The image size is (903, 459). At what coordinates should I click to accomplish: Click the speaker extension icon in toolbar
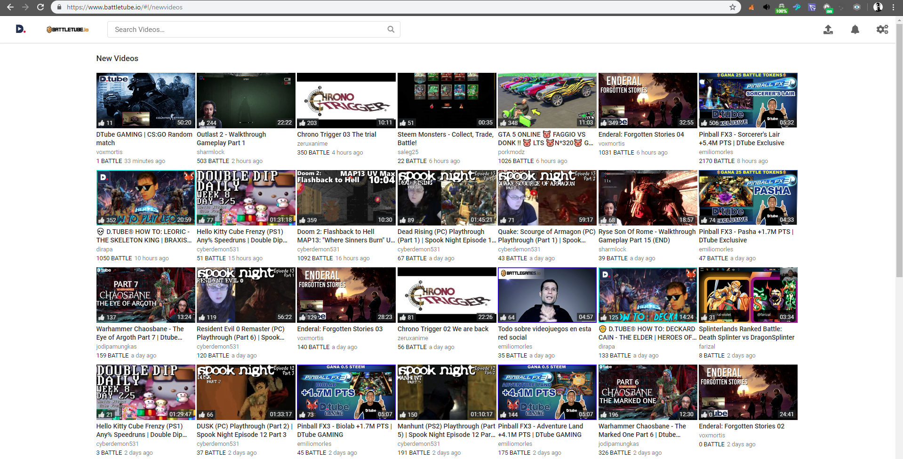click(767, 7)
